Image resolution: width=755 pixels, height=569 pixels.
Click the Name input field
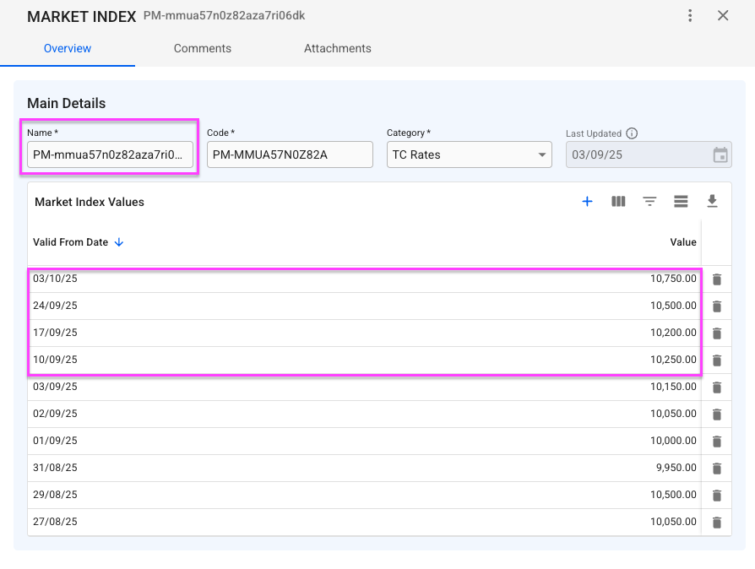coord(110,155)
